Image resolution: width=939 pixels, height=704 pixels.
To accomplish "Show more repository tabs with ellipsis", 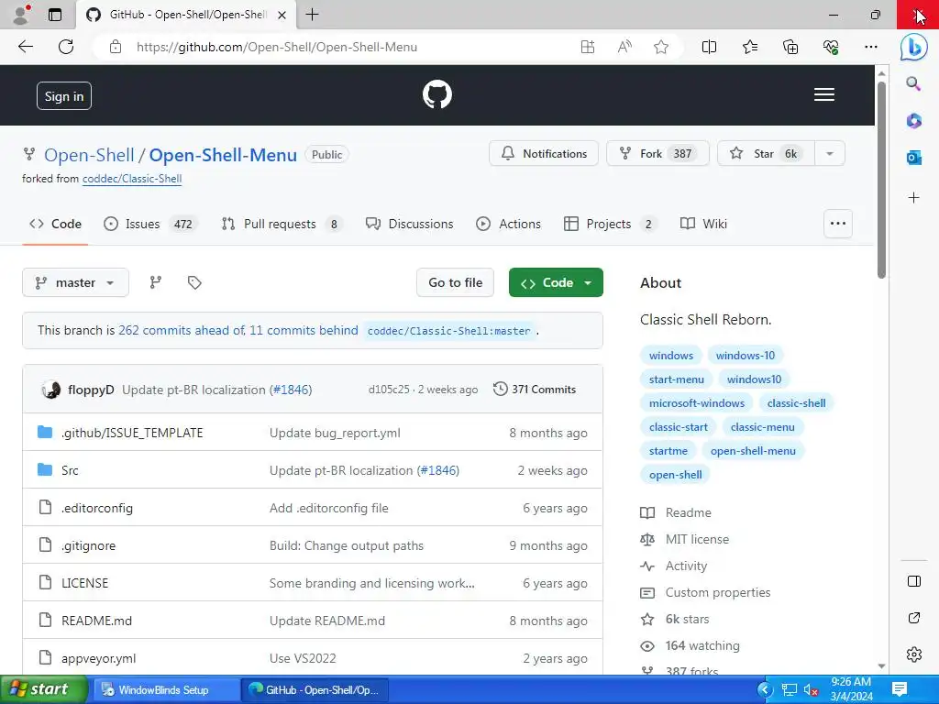I will point(838,224).
